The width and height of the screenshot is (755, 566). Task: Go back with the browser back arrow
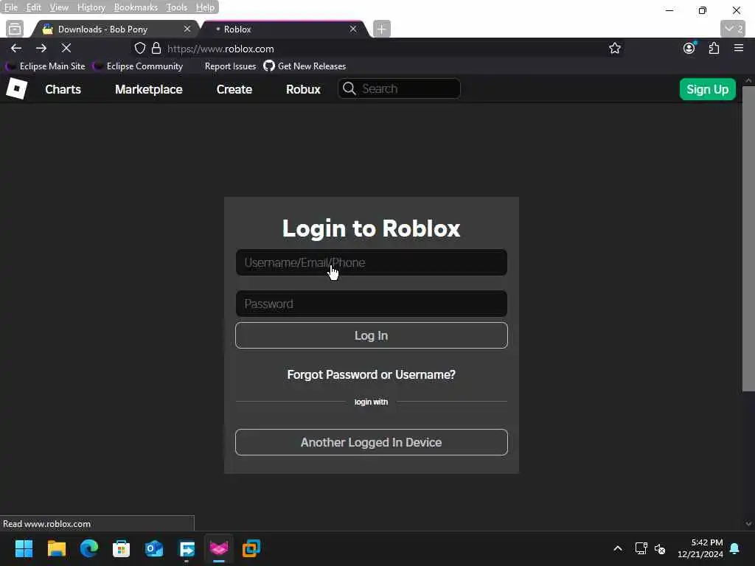[x=16, y=48]
